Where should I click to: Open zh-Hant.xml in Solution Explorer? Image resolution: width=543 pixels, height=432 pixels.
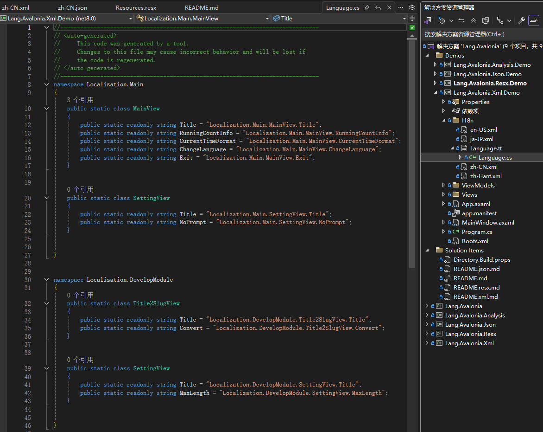pos(486,176)
